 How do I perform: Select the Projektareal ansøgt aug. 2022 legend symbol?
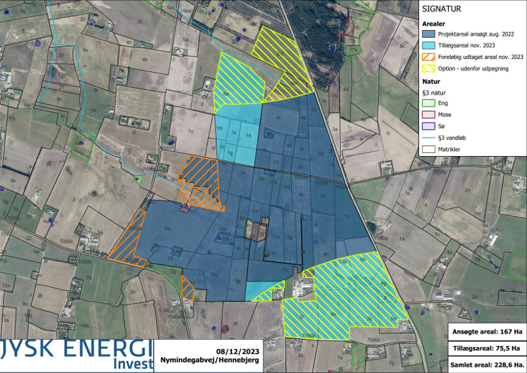(x=427, y=34)
